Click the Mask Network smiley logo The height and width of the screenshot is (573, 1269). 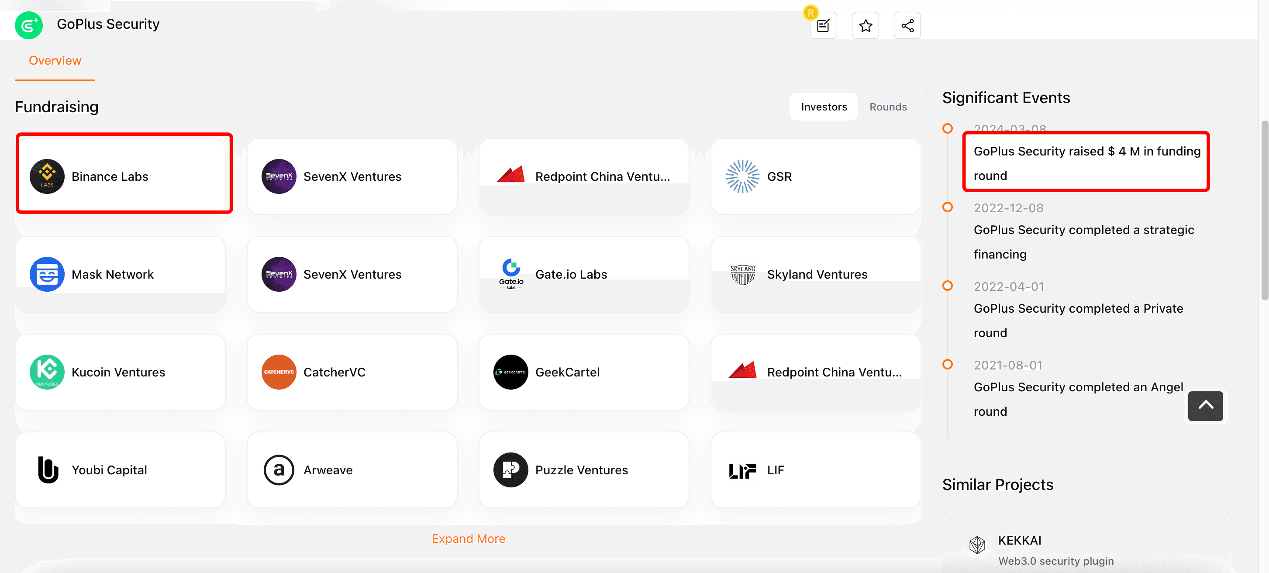point(47,274)
